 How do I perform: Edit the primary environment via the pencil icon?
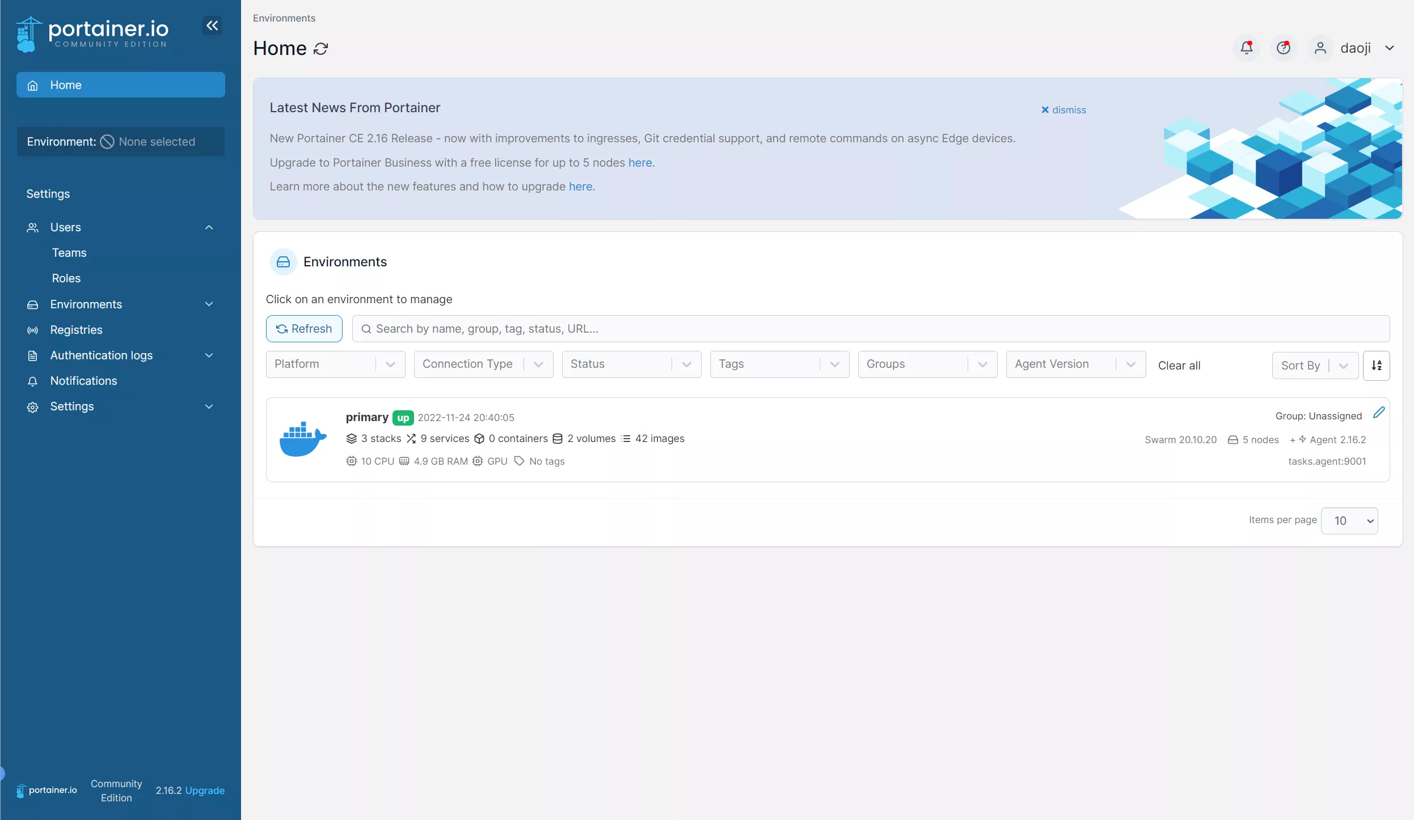coord(1379,413)
